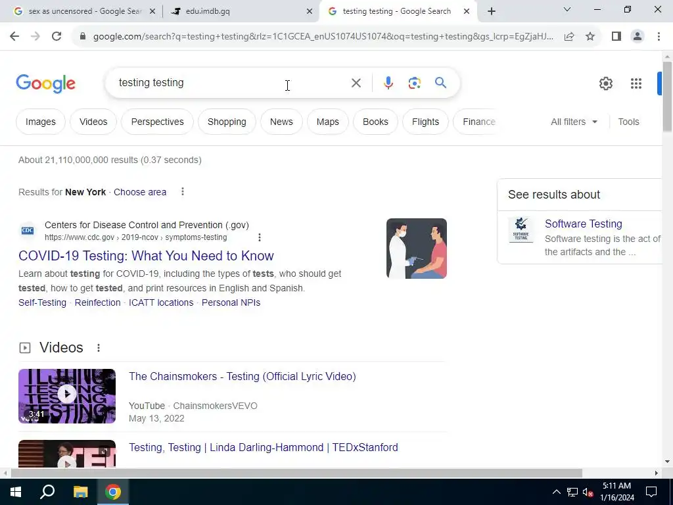Click the vertical page scrollbar thumb
Screen dimensions: 673x505
click(667, 97)
